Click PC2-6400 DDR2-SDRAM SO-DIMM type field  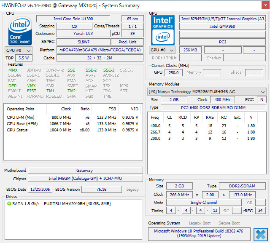pyautogui.click(x=213, y=107)
